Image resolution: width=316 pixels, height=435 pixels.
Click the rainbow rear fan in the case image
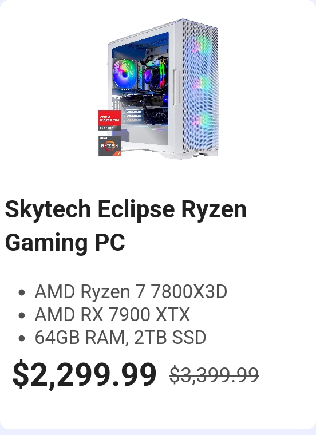click(x=125, y=74)
